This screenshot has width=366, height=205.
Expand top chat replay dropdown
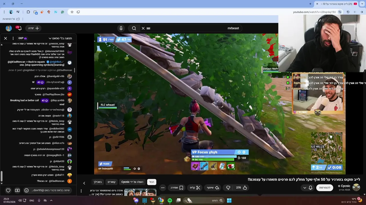60,38
